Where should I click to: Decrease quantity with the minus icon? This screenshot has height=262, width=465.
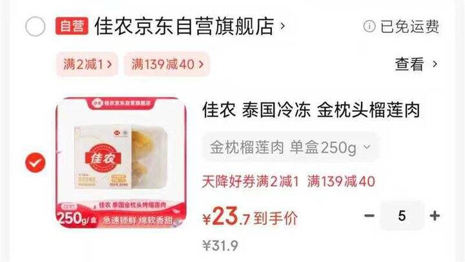coord(369,215)
